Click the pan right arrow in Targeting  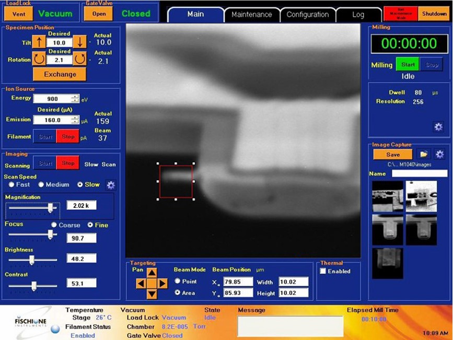click(x=162, y=284)
